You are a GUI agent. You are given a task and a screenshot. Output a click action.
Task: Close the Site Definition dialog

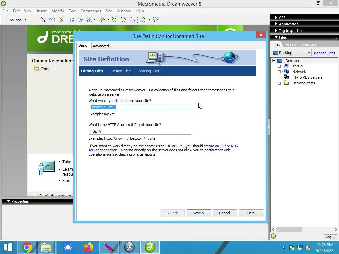[261, 35]
